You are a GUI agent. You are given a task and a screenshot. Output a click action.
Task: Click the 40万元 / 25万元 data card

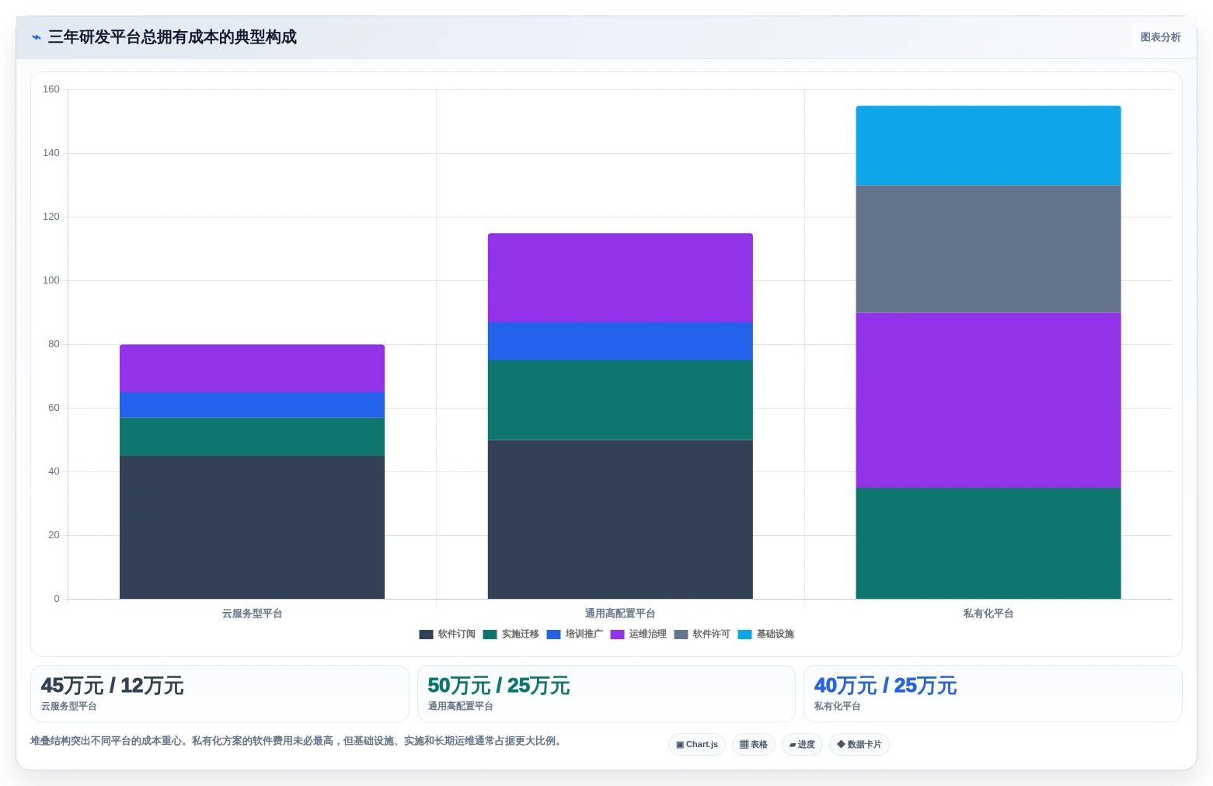(x=993, y=694)
